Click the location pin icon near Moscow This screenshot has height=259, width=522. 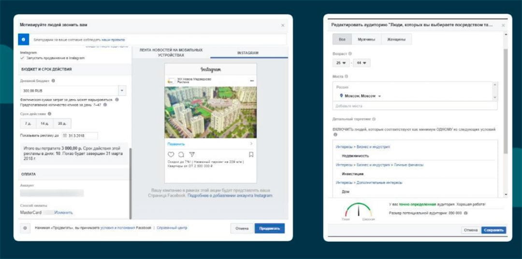coord(341,96)
